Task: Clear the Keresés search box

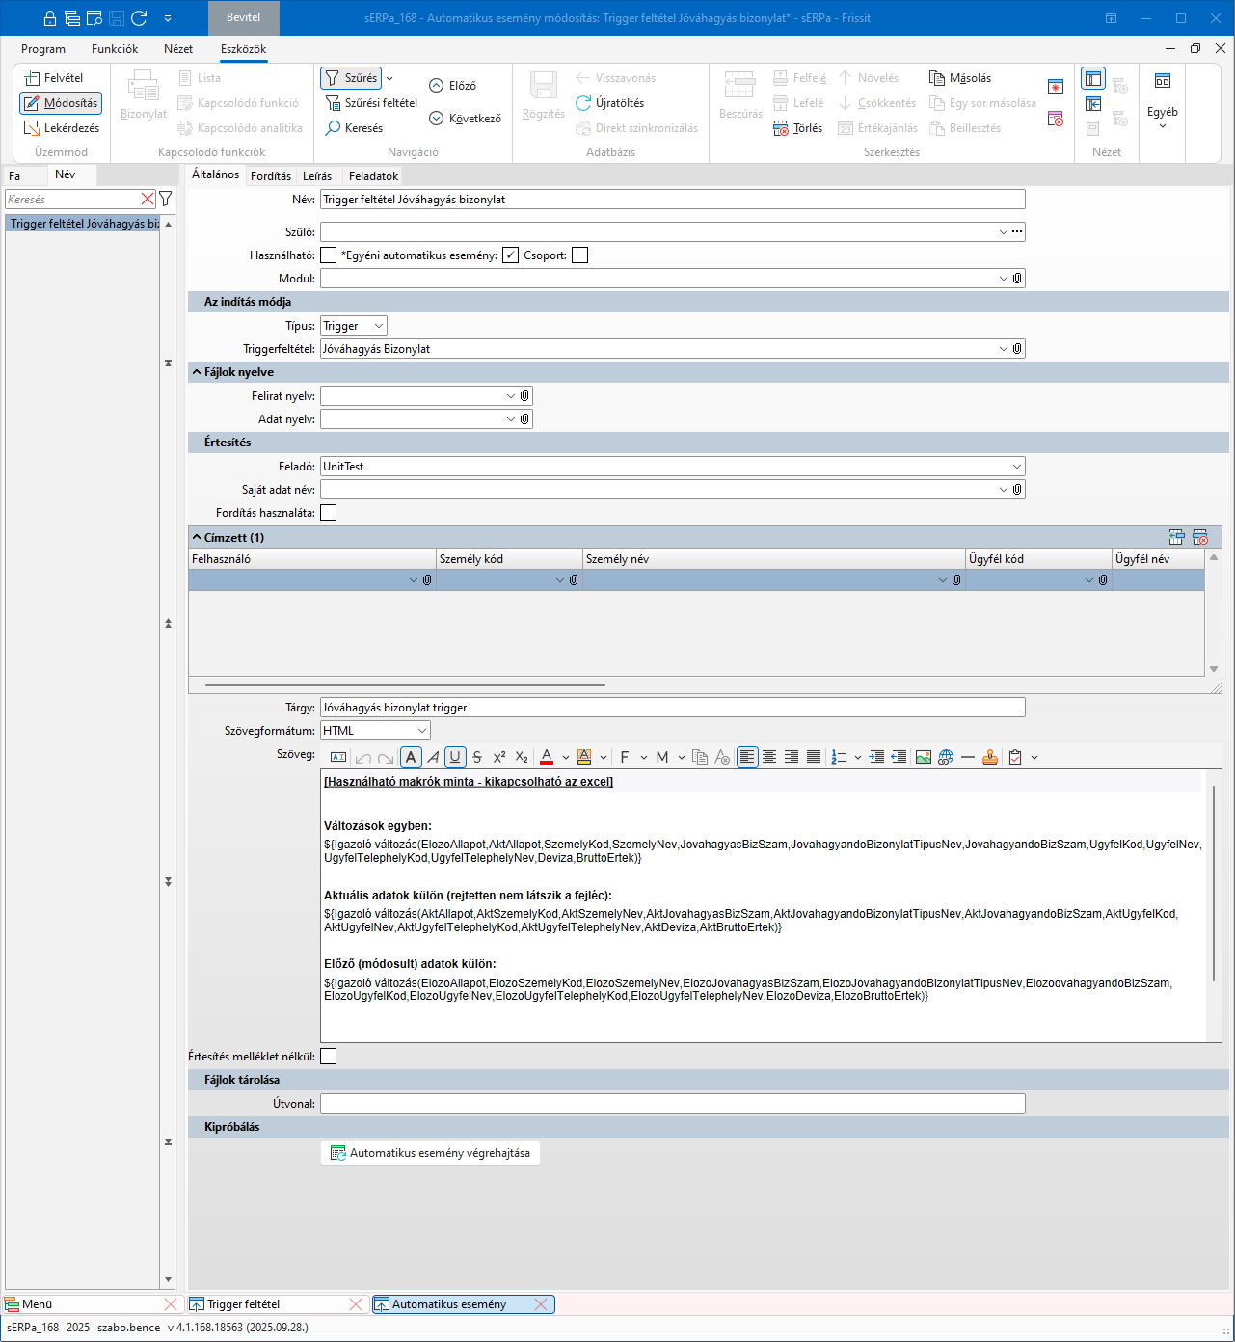Action: [148, 199]
